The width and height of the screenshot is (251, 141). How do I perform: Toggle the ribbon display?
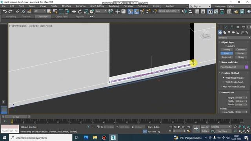pos(210,11)
